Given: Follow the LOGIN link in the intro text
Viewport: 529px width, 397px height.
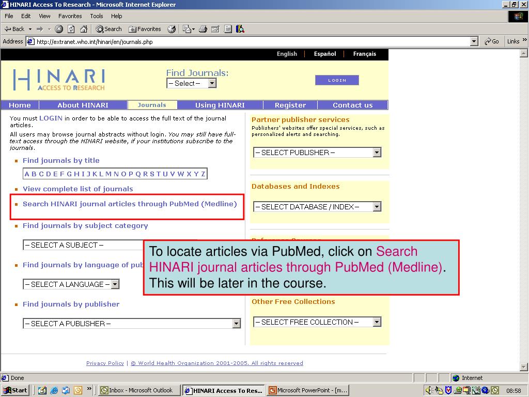Looking at the screenshot, I should [51, 118].
